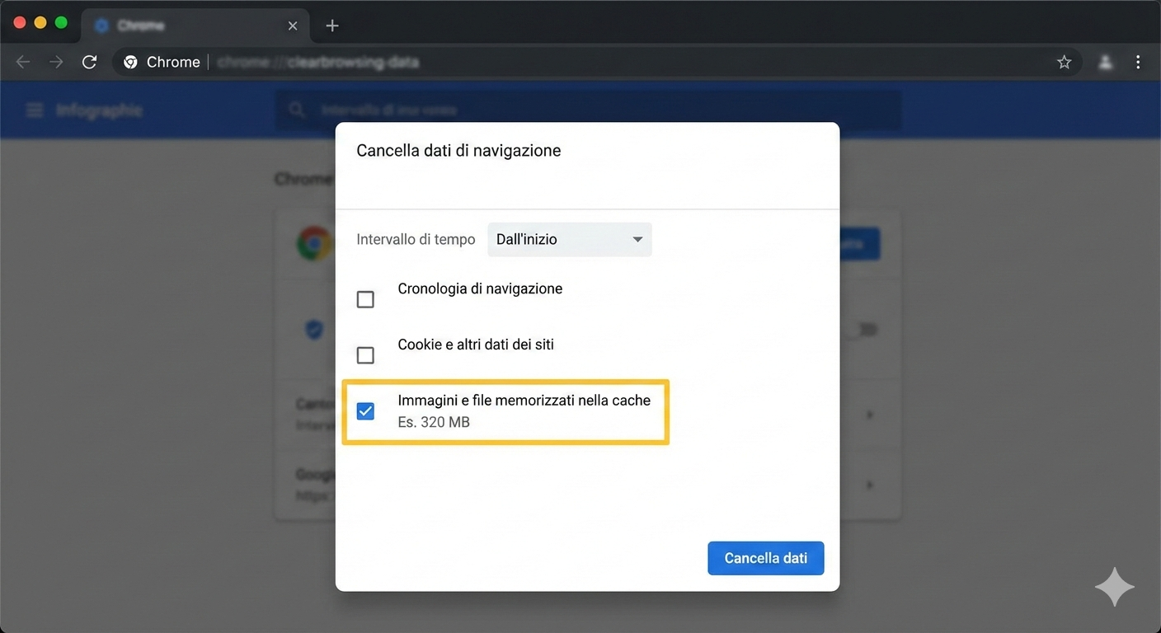Click the browser forward arrow
Image resolution: width=1161 pixels, height=633 pixels.
pos(56,62)
